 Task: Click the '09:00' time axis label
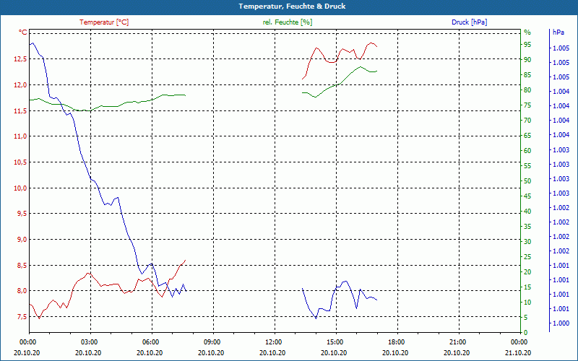213,342
